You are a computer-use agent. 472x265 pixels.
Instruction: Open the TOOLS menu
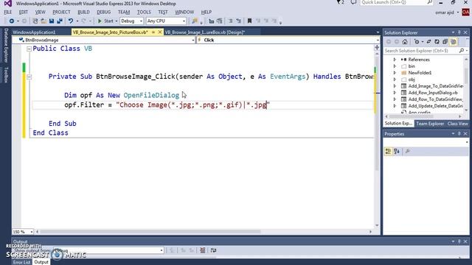pos(144,12)
